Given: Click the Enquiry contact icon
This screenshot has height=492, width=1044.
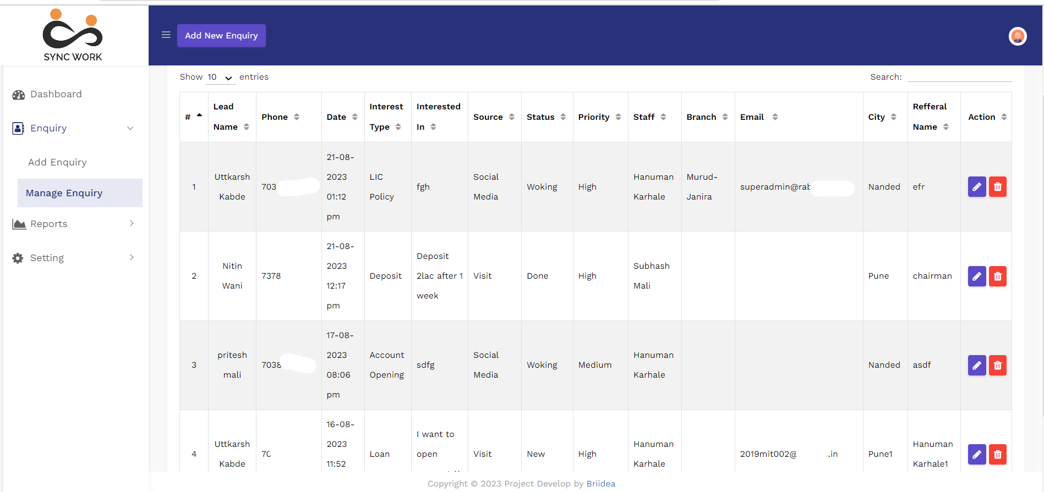Looking at the screenshot, I should pyautogui.click(x=18, y=129).
